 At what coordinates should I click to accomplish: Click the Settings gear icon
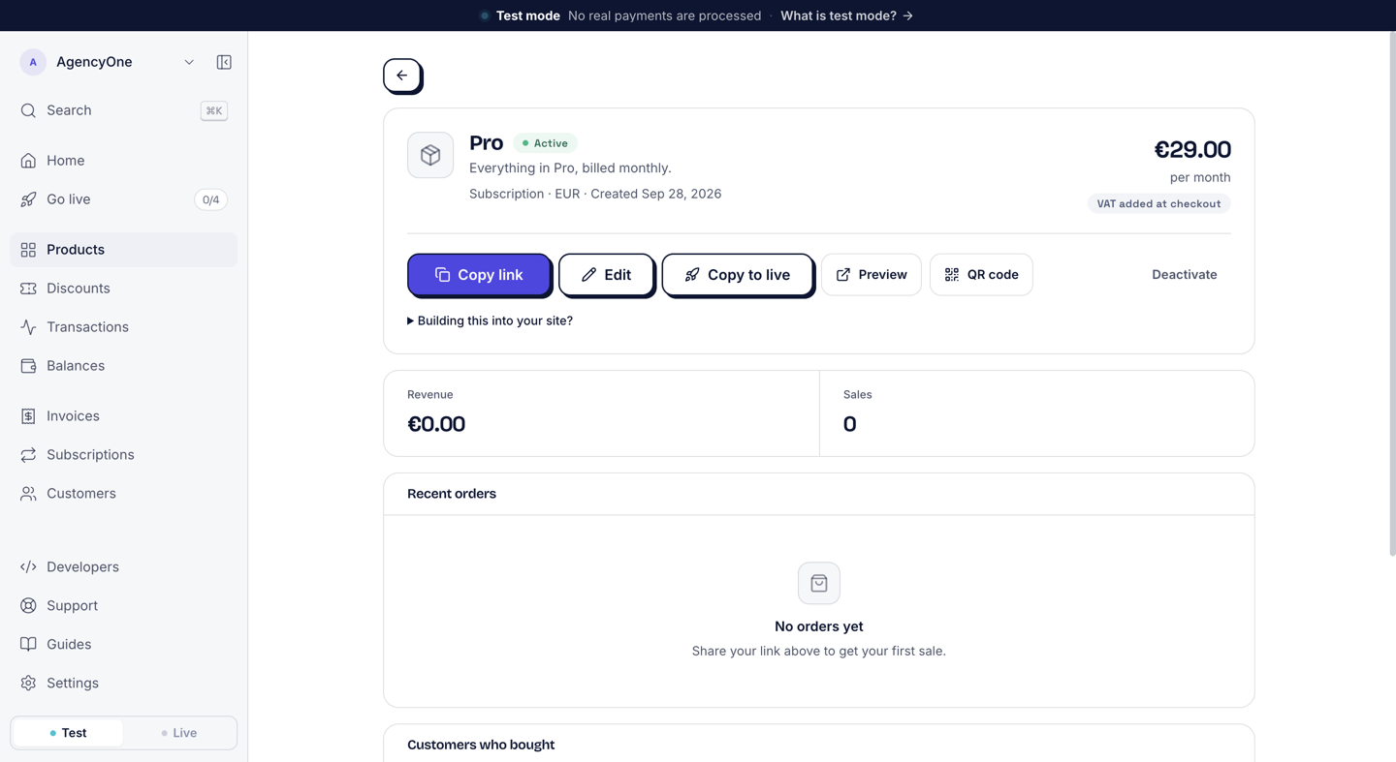point(28,684)
